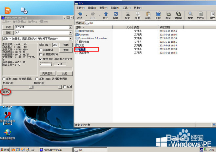This screenshot has height=152, width=216.
Task: Toggle the ignore errors checkbox
Action: click(x=41, y=50)
